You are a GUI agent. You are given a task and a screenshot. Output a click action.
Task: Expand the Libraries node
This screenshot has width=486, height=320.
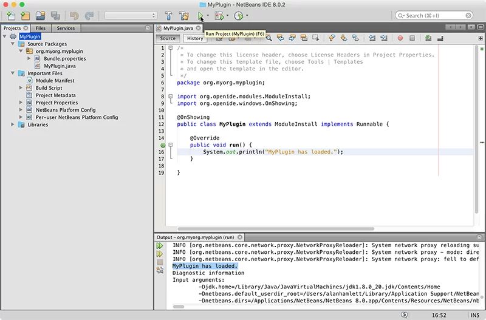pyautogui.click(x=13, y=124)
